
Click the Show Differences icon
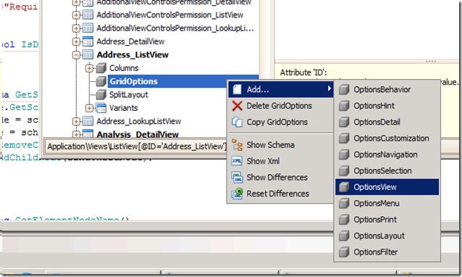pyautogui.click(x=238, y=177)
